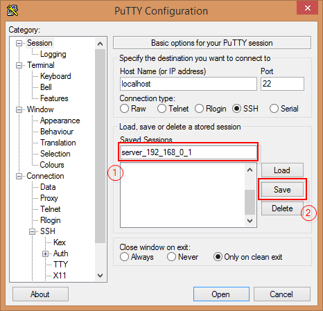Open the Bell settings category
This screenshot has width=323, height=311.
(46, 87)
